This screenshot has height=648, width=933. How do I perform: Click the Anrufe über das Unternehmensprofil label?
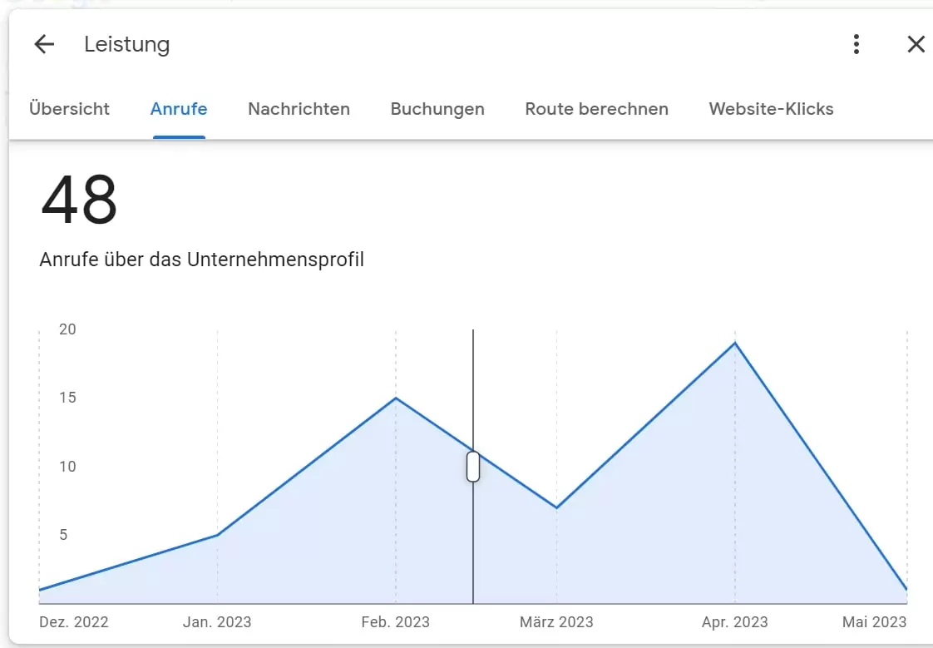pos(201,260)
